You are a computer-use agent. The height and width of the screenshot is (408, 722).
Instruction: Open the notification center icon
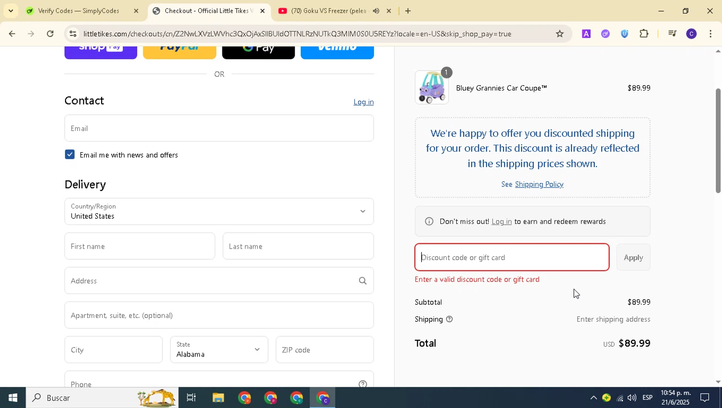click(x=705, y=398)
